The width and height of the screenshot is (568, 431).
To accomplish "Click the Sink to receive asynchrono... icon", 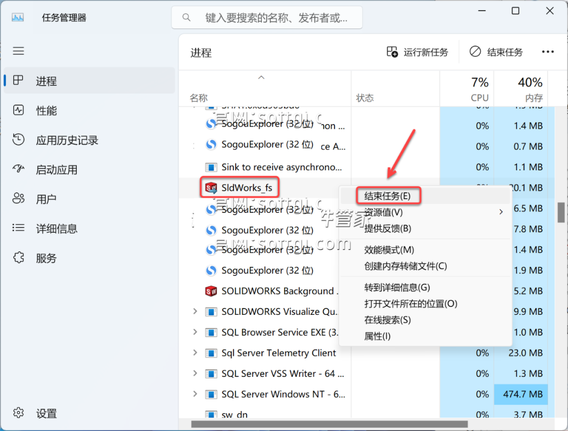I will (x=211, y=167).
